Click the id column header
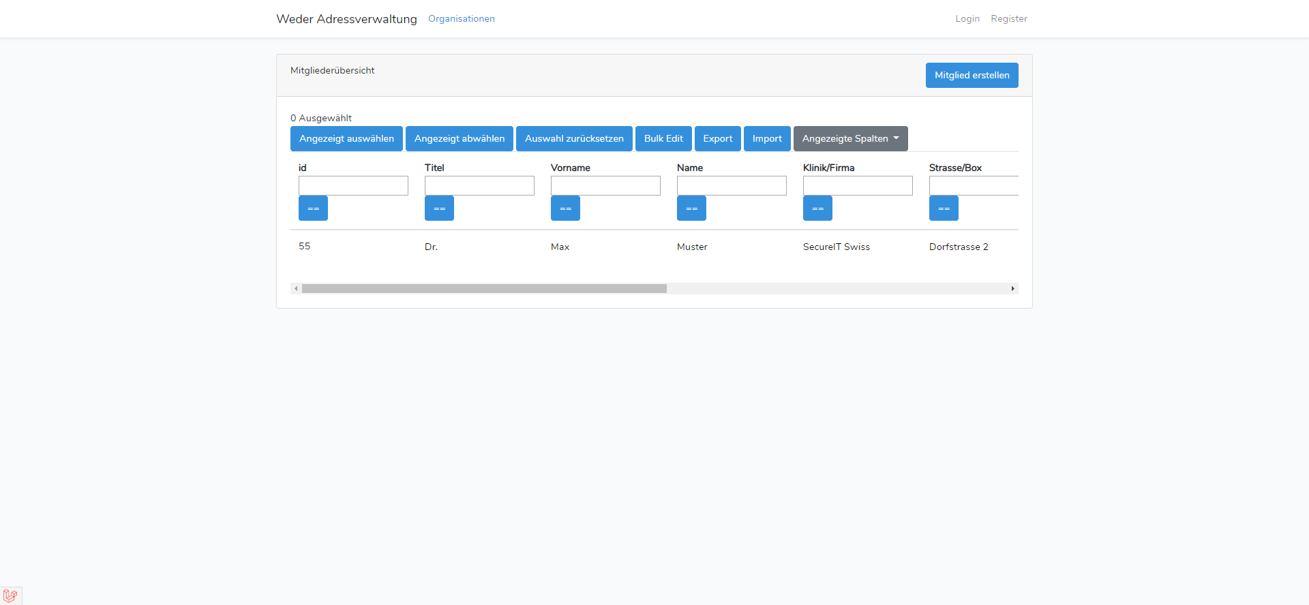Screen dimensions: 1309x605 (x=303, y=168)
